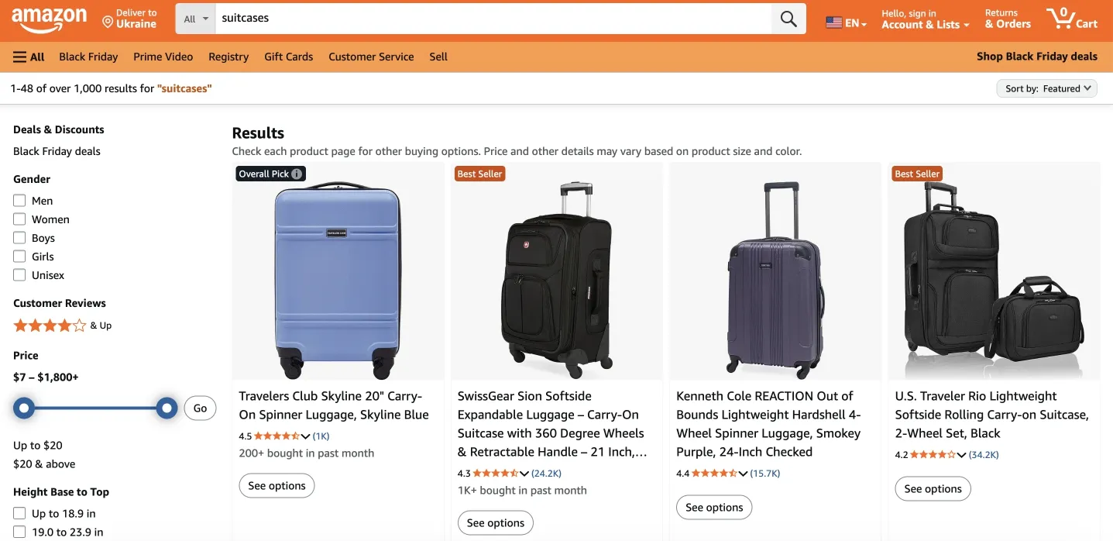The width and height of the screenshot is (1113, 541).
Task: Open the All hamburger menu
Action: click(x=28, y=56)
